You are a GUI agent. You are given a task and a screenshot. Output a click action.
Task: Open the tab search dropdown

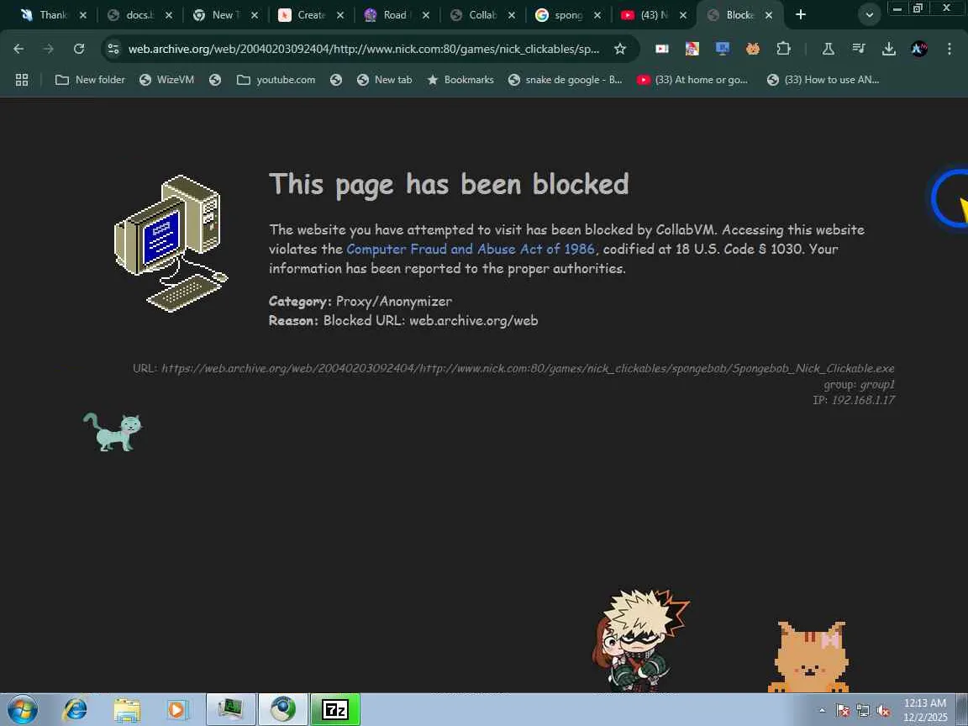(869, 15)
